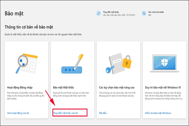
Task: Click the password security card description text
Action: tap(71, 94)
